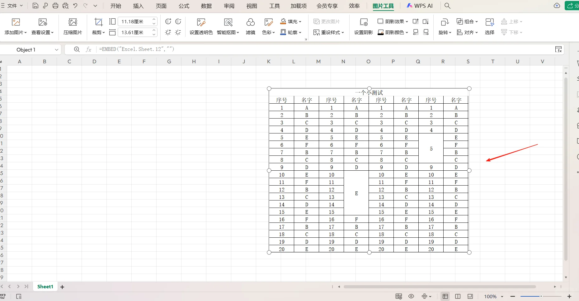Image resolution: width=579 pixels, height=301 pixels.
Task: Open Smart Cutout (智能抠图) dropdown
Action: pyautogui.click(x=228, y=32)
